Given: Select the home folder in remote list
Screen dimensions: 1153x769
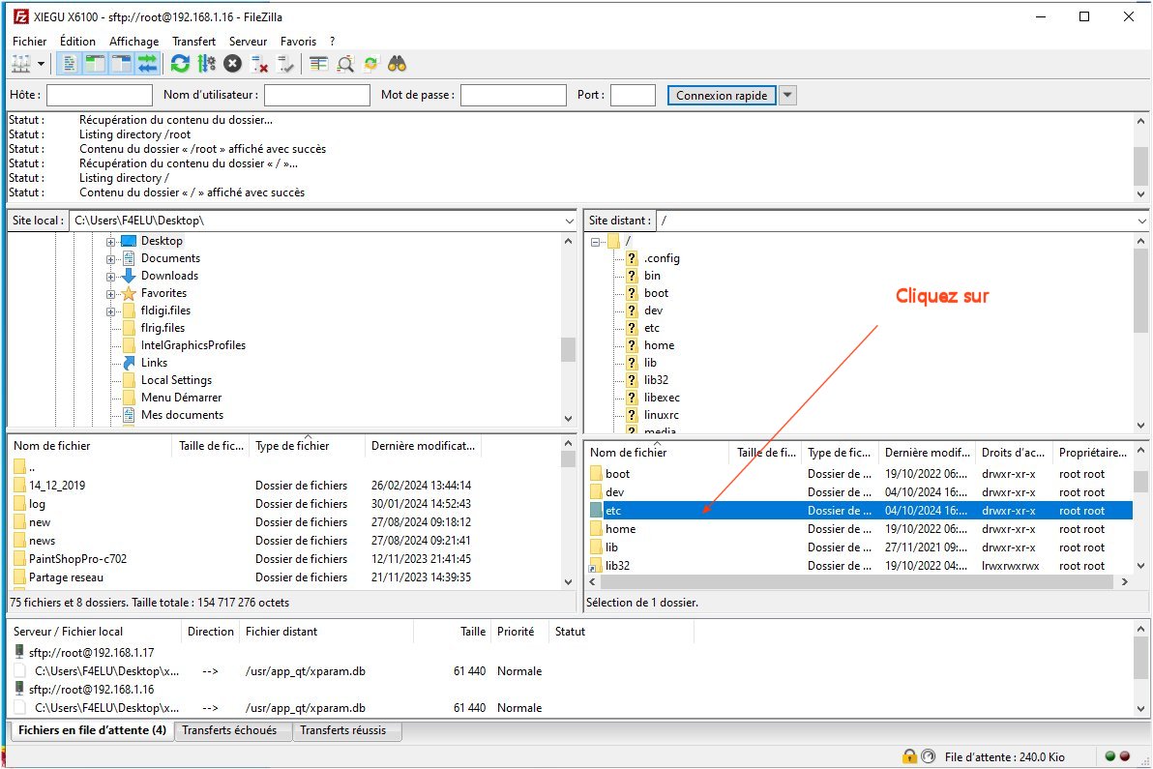Looking at the screenshot, I should pyautogui.click(x=620, y=529).
